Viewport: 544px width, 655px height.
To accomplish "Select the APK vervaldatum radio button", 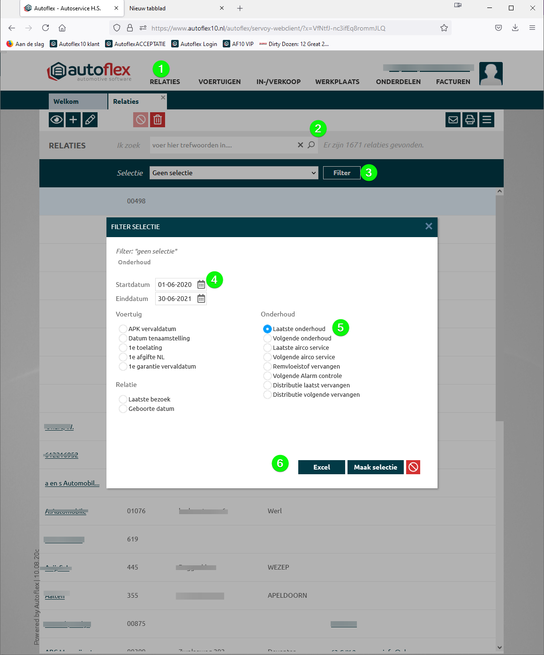I will click(123, 329).
